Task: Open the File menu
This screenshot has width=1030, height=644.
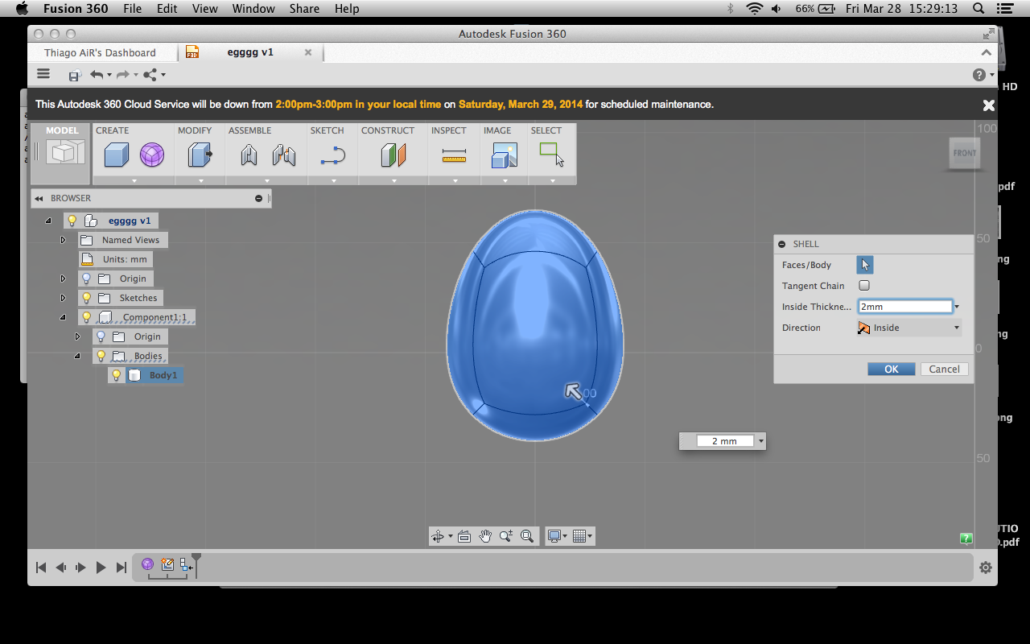Action: (133, 9)
